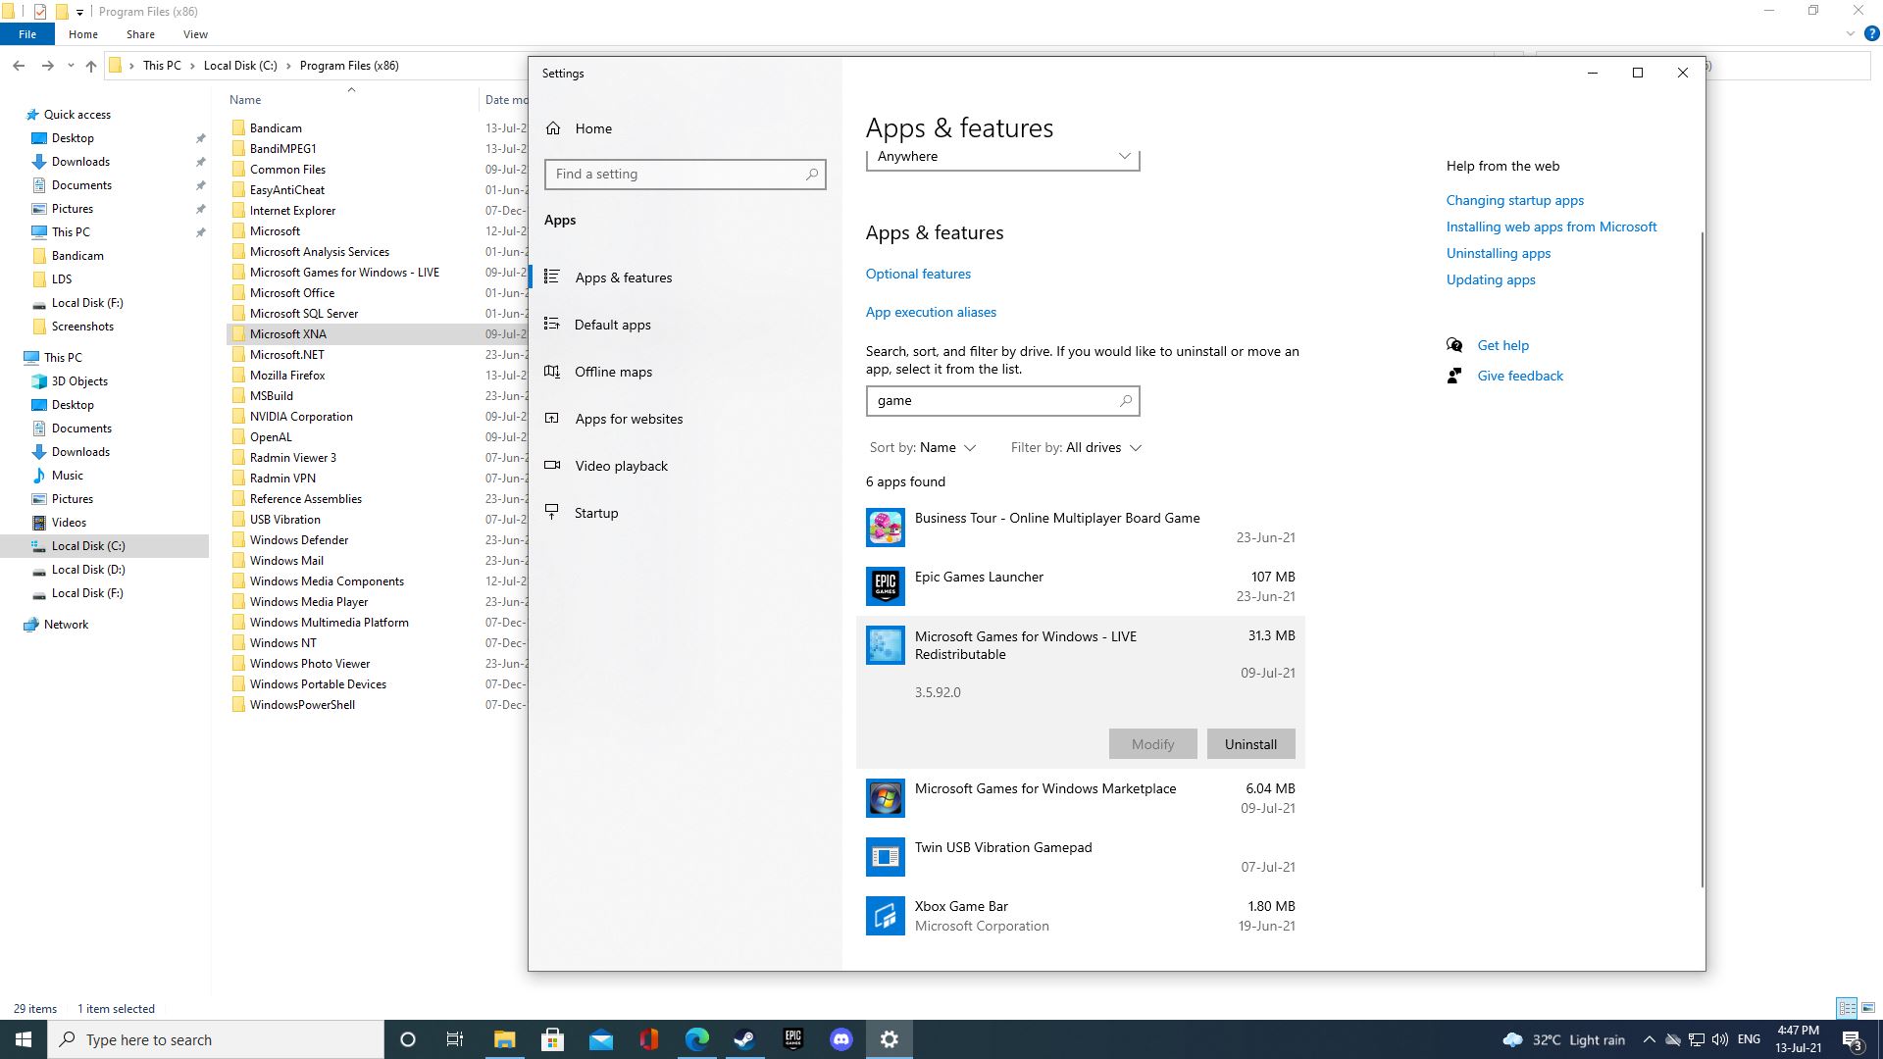Viewport: 1883px width, 1059px height.
Task: Click the Twin USB Vibration Gamepad icon
Action: 885,857
